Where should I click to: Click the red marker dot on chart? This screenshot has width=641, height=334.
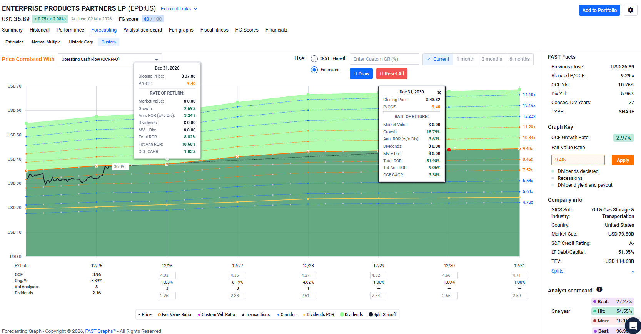(449, 150)
